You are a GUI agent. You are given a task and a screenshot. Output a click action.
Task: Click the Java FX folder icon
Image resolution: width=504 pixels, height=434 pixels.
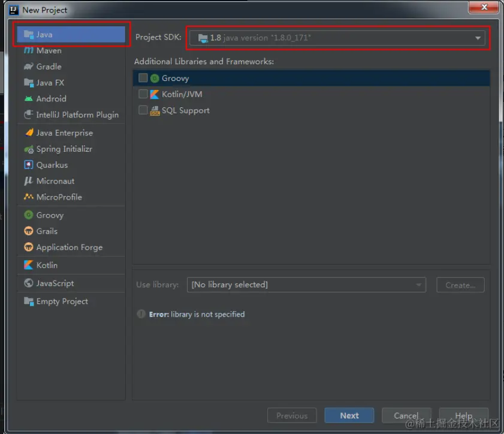(29, 83)
